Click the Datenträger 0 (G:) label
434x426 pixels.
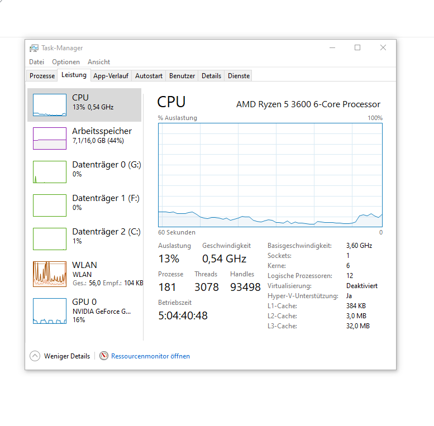(107, 165)
